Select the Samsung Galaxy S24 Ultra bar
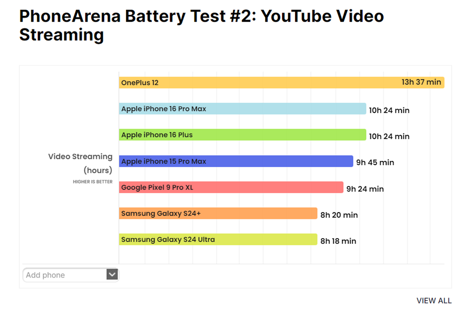The width and height of the screenshot is (471, 314). pyautogui.click(x=218, y=239)
